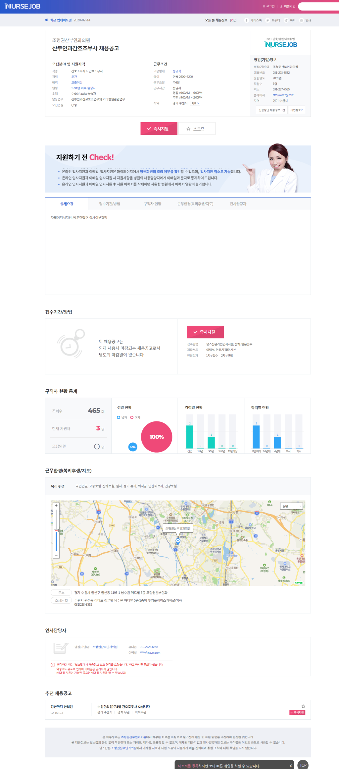
Task: Open the 로그인 login link
Action: (x=269, y=6)
